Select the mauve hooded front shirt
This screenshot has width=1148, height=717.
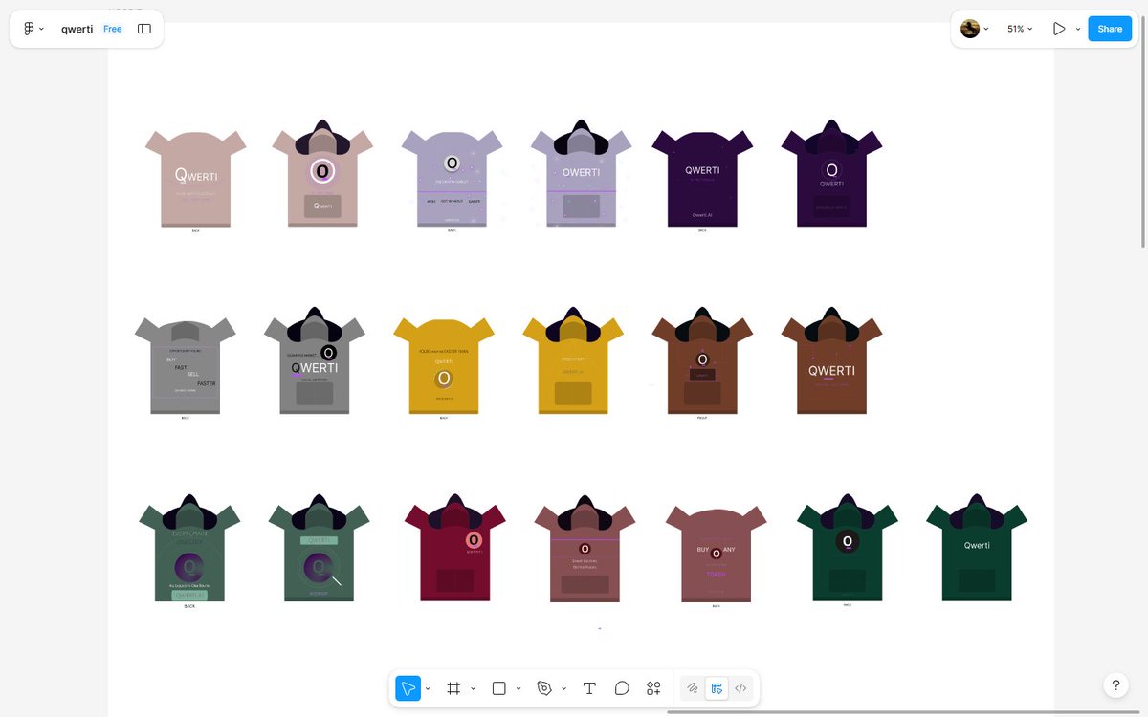(585, 549)
